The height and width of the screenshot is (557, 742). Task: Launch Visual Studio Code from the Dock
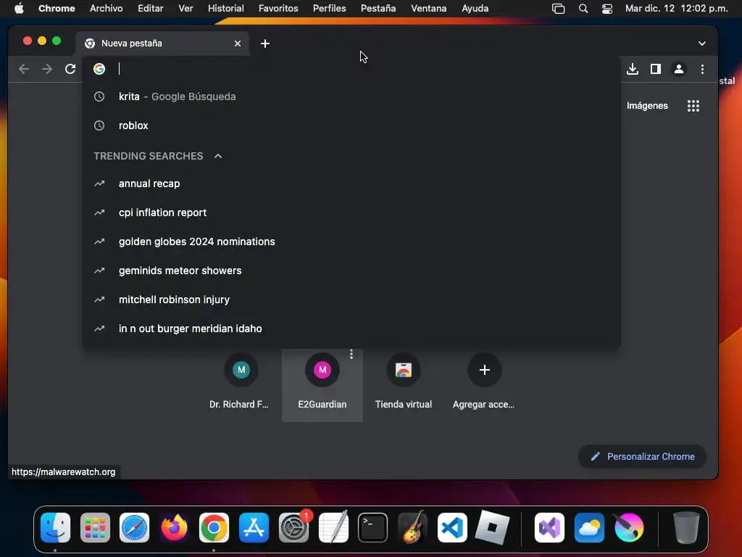click(452, 528)
